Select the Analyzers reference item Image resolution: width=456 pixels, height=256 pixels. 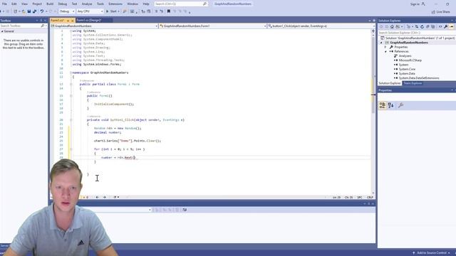[405, 55]
